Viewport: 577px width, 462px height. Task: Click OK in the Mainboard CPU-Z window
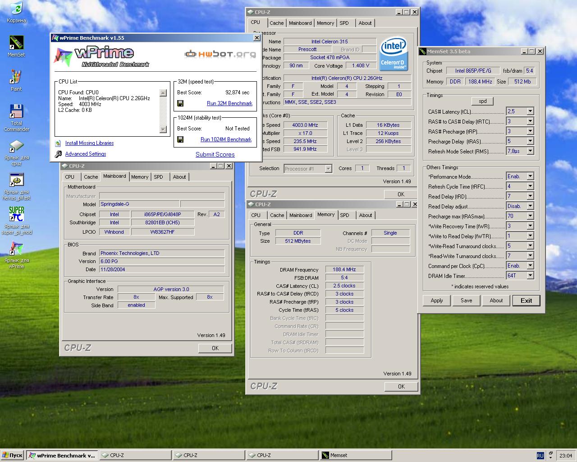[x=215, y=348]
